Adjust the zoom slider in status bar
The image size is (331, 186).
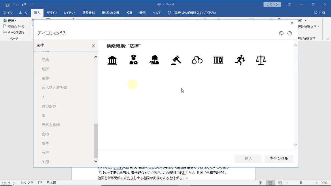(x=301, y=183)
